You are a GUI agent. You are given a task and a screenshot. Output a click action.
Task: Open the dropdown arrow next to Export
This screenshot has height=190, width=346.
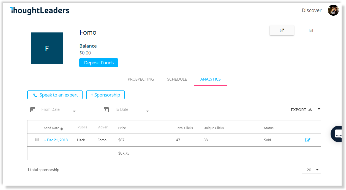pyautogui.click(x=319, y=109)
